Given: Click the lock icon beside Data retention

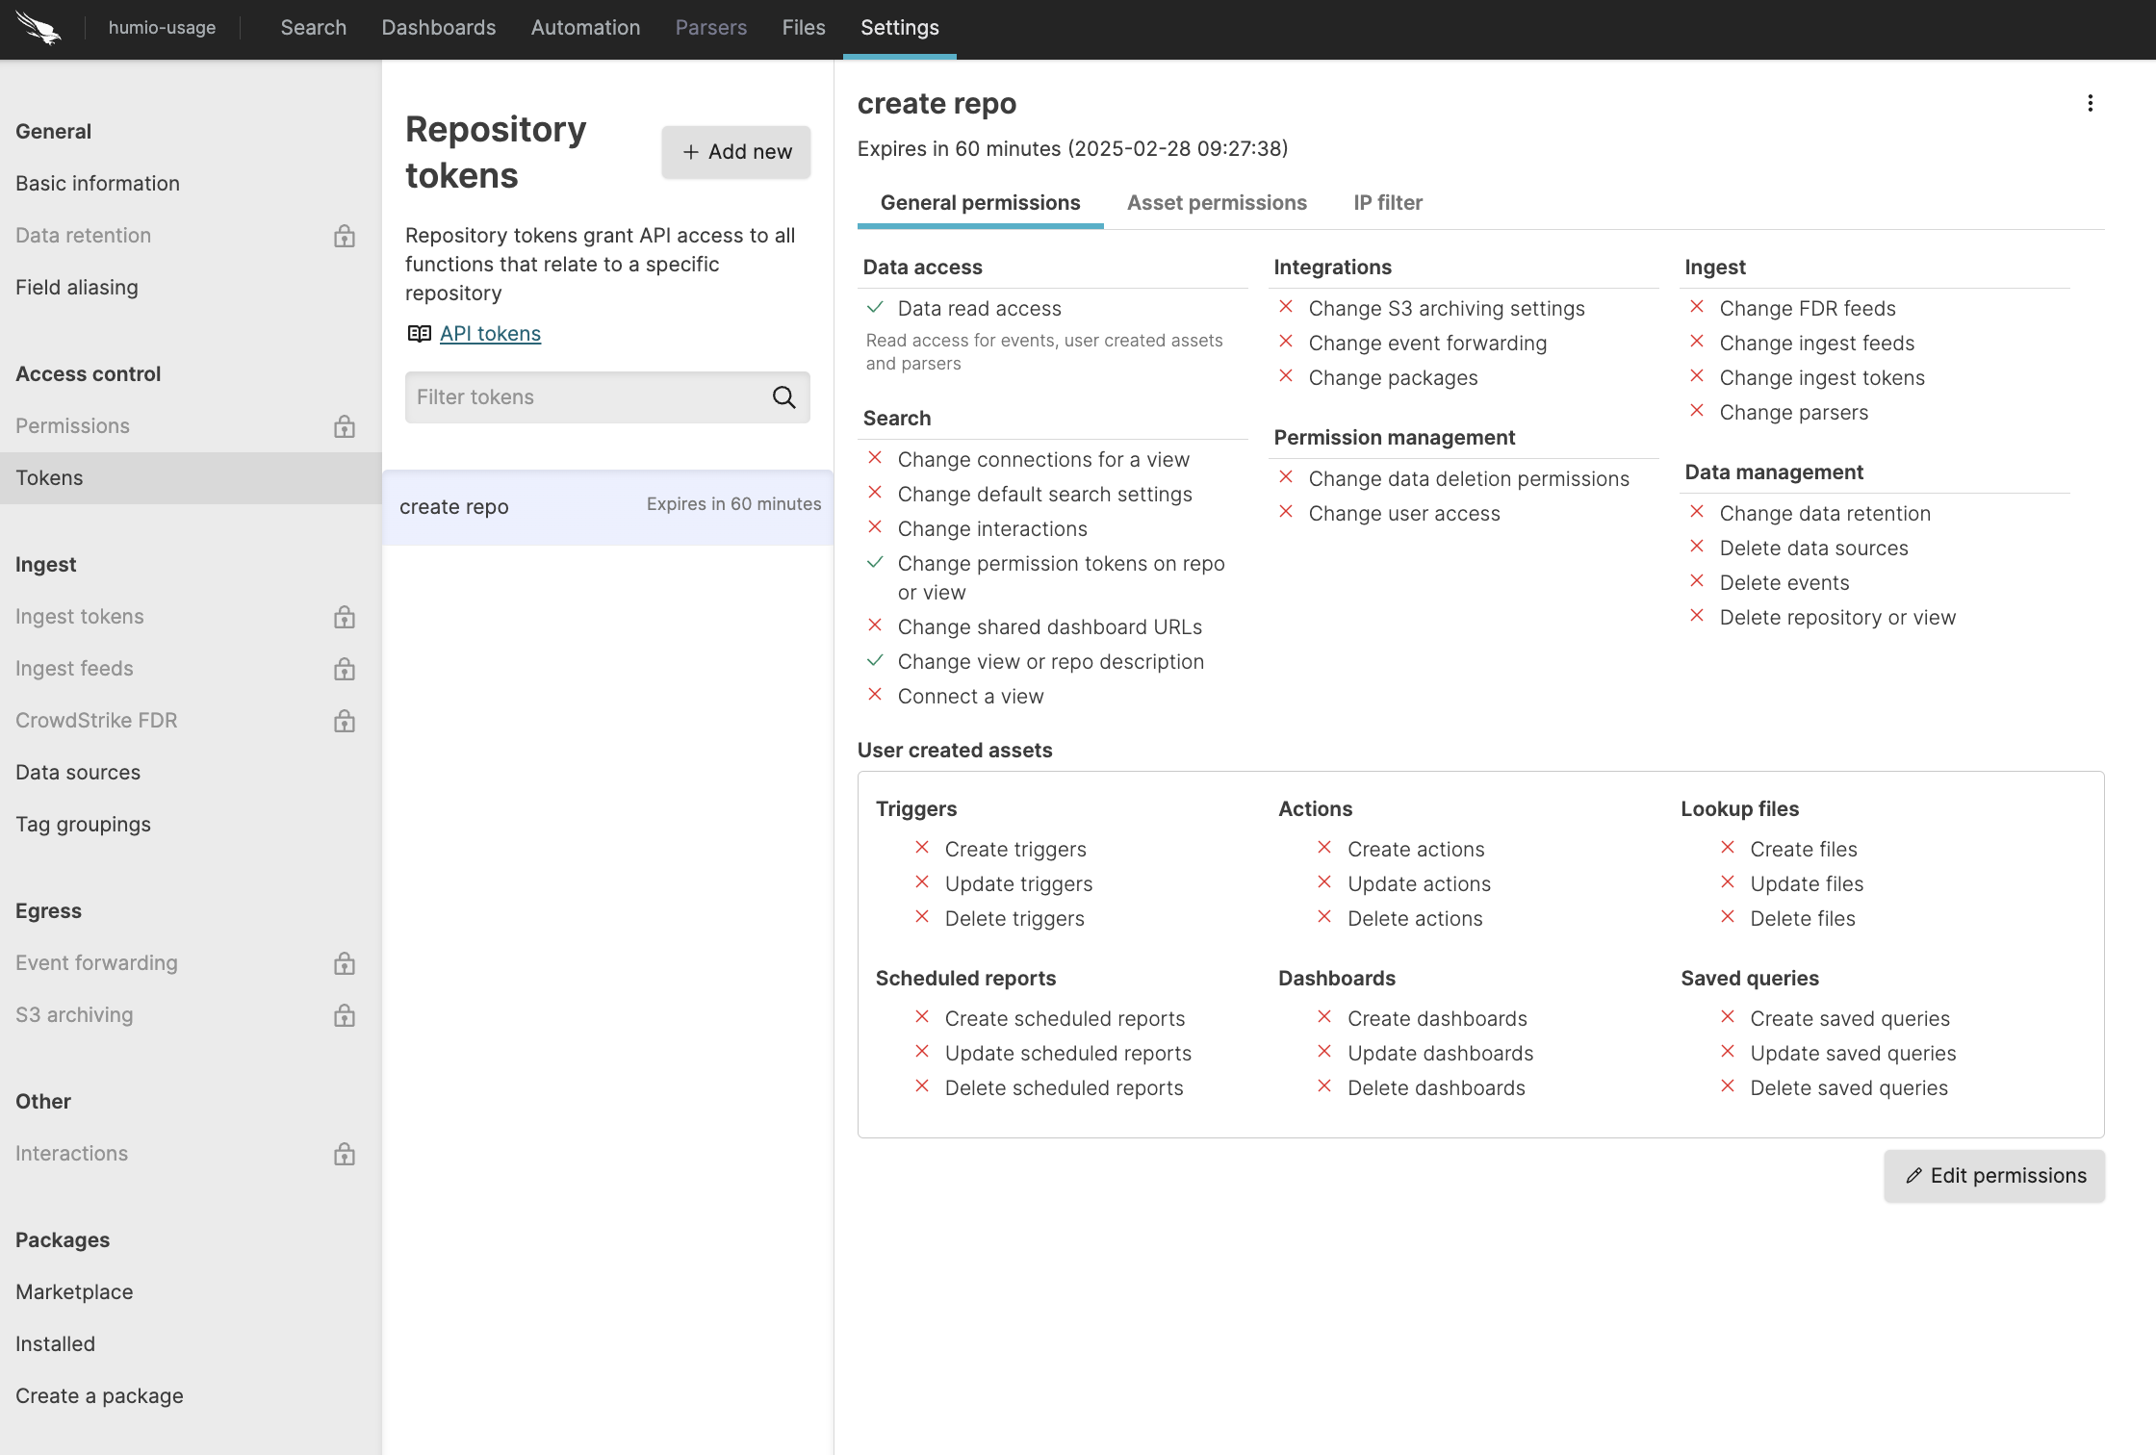Looking at the screenshot, I should (x=345, y=236).
